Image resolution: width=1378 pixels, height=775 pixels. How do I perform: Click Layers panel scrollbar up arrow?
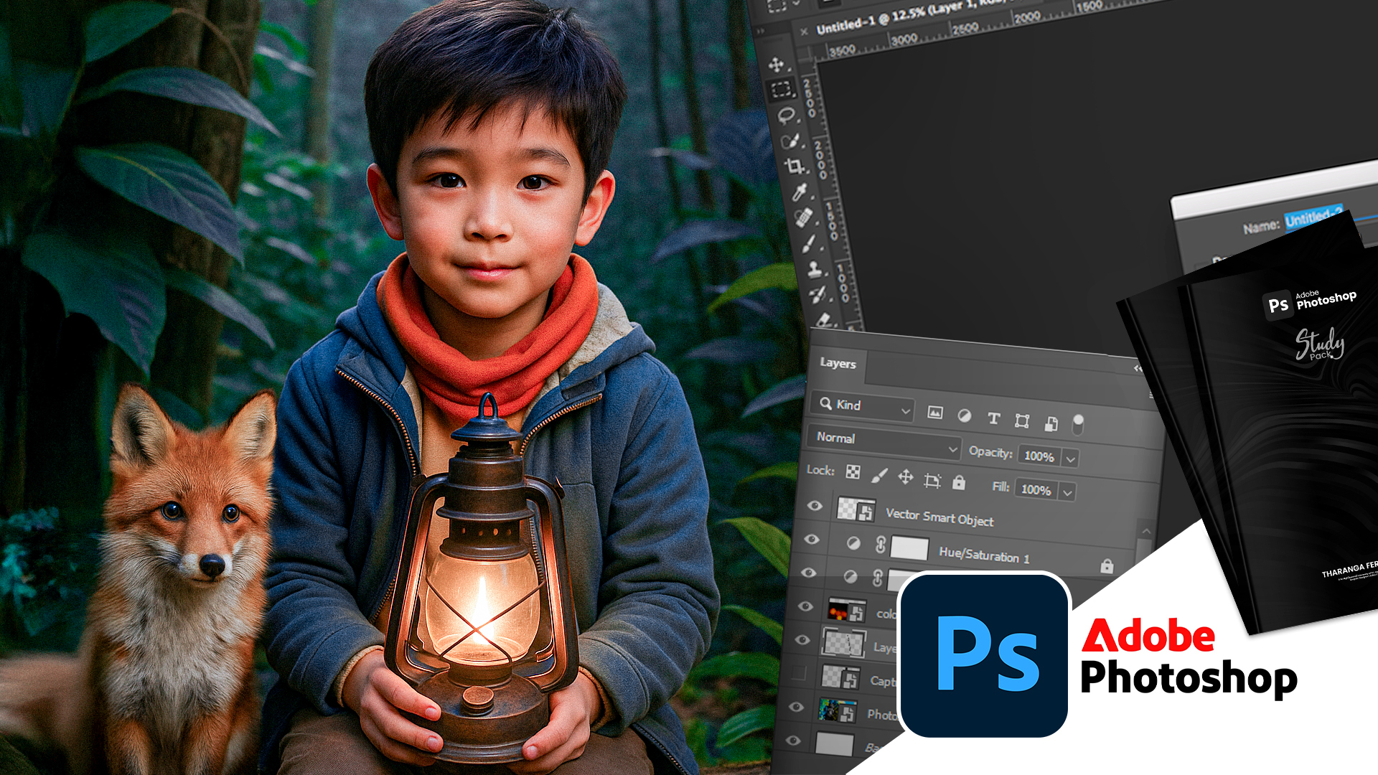[1146, 531]
